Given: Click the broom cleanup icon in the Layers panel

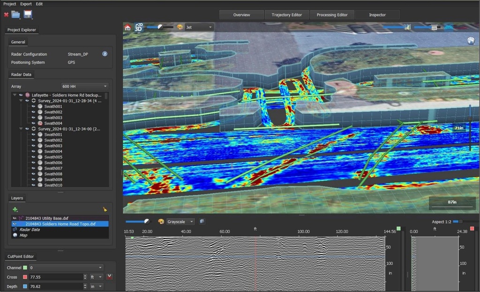Looking at the screenshot, I should pyautogui.click(x=105, y=209).
